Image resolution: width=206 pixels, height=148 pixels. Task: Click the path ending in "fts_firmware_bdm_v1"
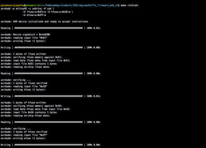[81, 5]
